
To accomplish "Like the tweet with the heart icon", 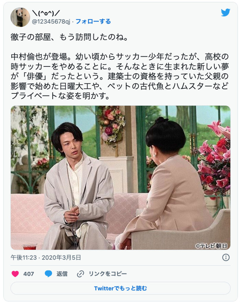I will point(15,274).
